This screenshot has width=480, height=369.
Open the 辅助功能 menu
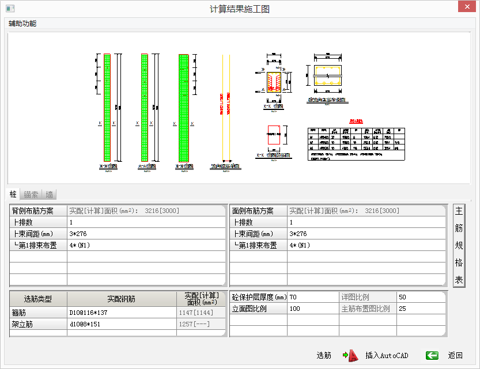pos(22,24)
